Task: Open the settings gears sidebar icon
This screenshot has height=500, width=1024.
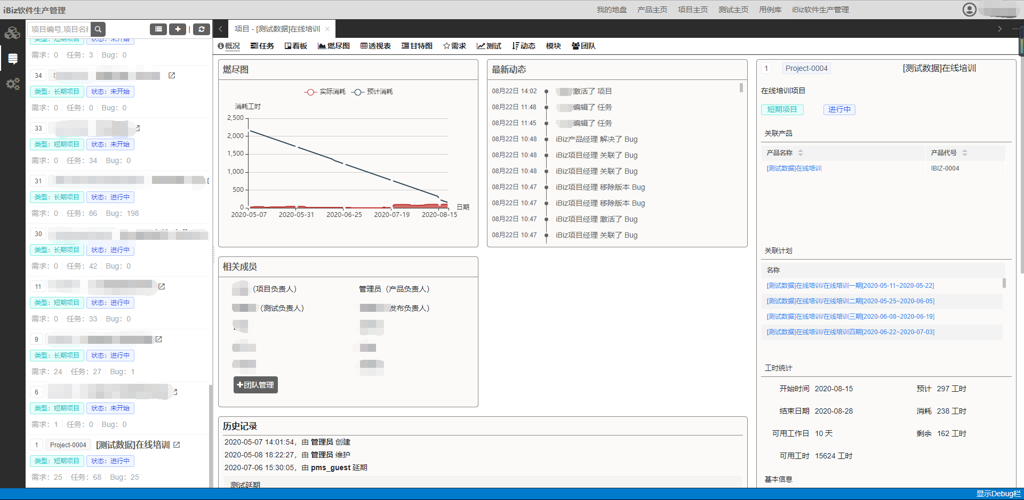Action: click(x=12, y=84)
